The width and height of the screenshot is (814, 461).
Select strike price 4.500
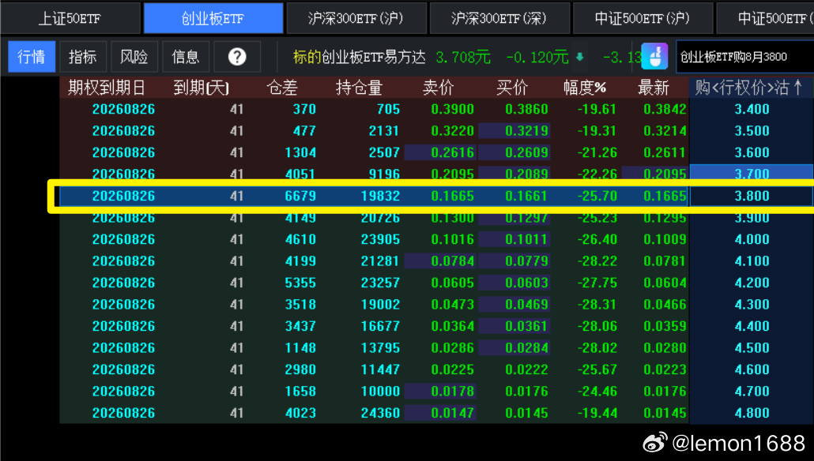(x=752, y=348)
